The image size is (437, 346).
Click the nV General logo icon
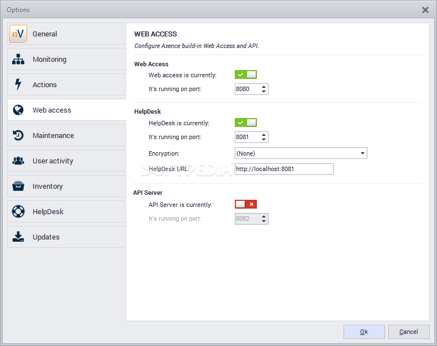pos(18,34)
